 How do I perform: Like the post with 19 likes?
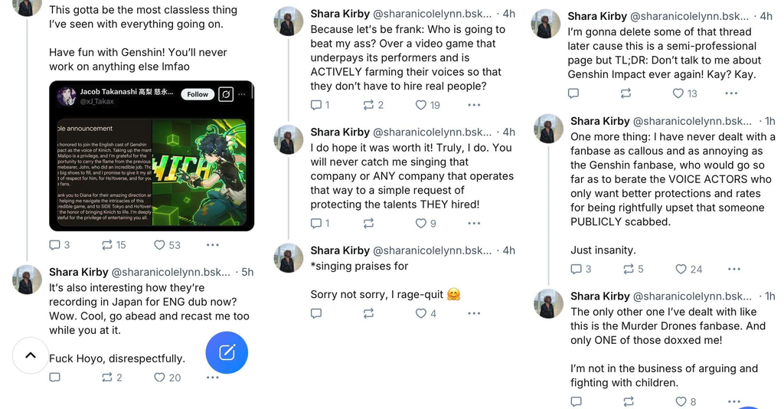[x=420, y=105]
